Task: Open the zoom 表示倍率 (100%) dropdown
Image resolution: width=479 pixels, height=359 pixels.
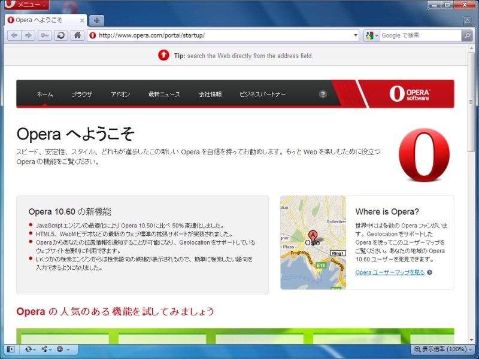Action: pos(443,349)
